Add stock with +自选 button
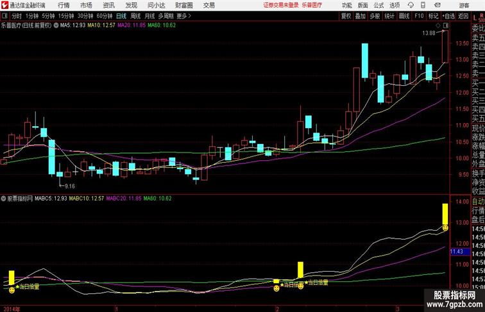Viewport: 485px width, 312px height. (448, 16)
